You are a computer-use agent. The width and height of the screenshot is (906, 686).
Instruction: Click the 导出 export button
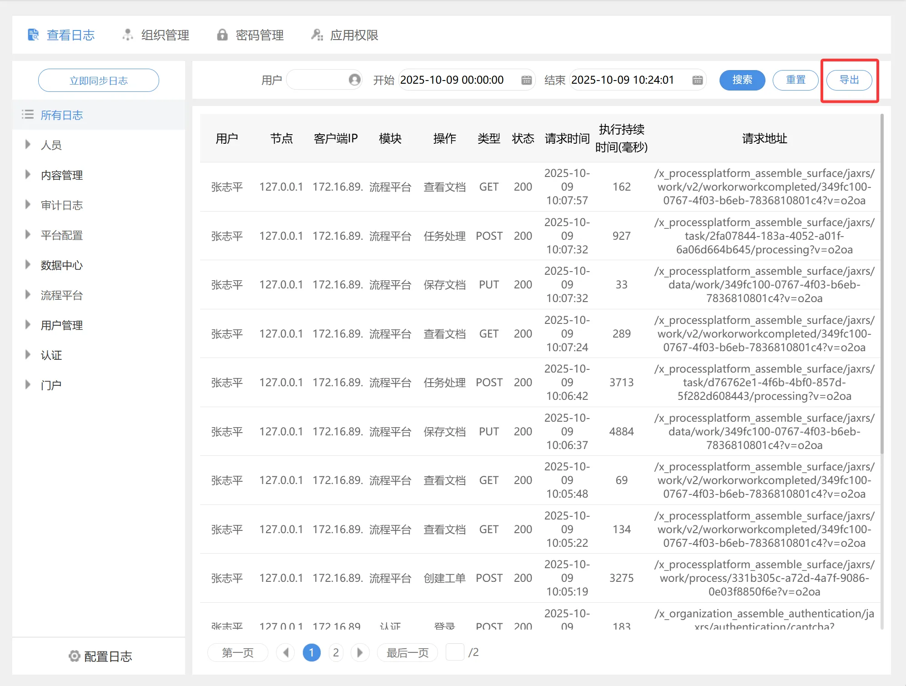point(849,80)
